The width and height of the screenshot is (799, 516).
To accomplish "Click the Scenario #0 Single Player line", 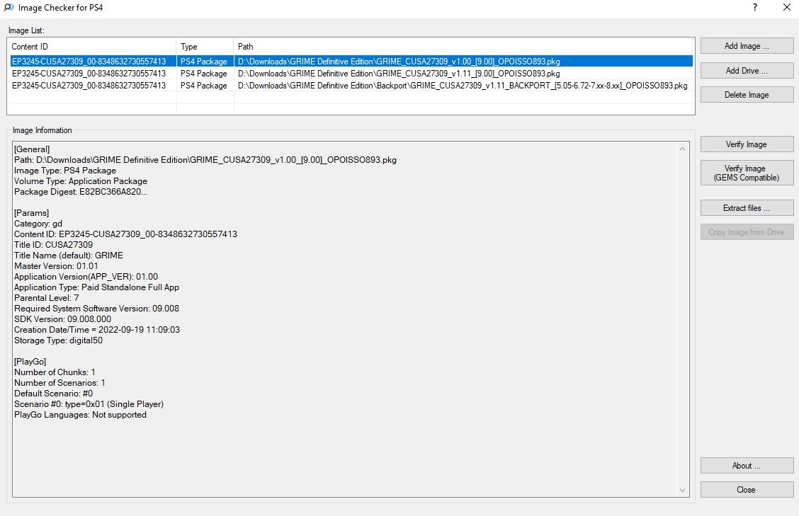I will tap(89, 404).
